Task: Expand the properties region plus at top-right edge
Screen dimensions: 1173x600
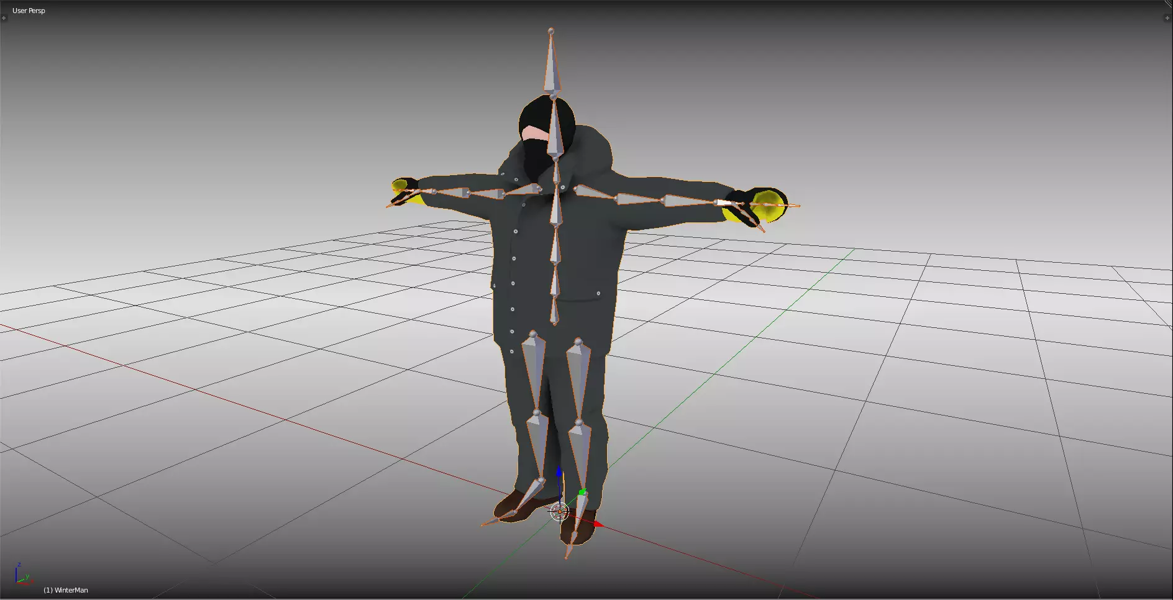Action: click(1166, 18)
